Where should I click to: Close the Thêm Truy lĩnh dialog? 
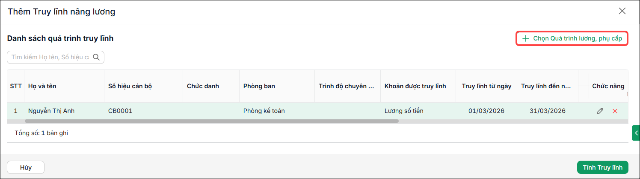pos(622,11)
